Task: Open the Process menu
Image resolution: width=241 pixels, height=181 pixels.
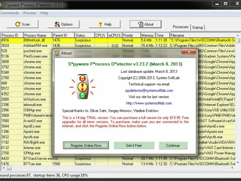Action: pyautogui.click(x=30, y=13)
